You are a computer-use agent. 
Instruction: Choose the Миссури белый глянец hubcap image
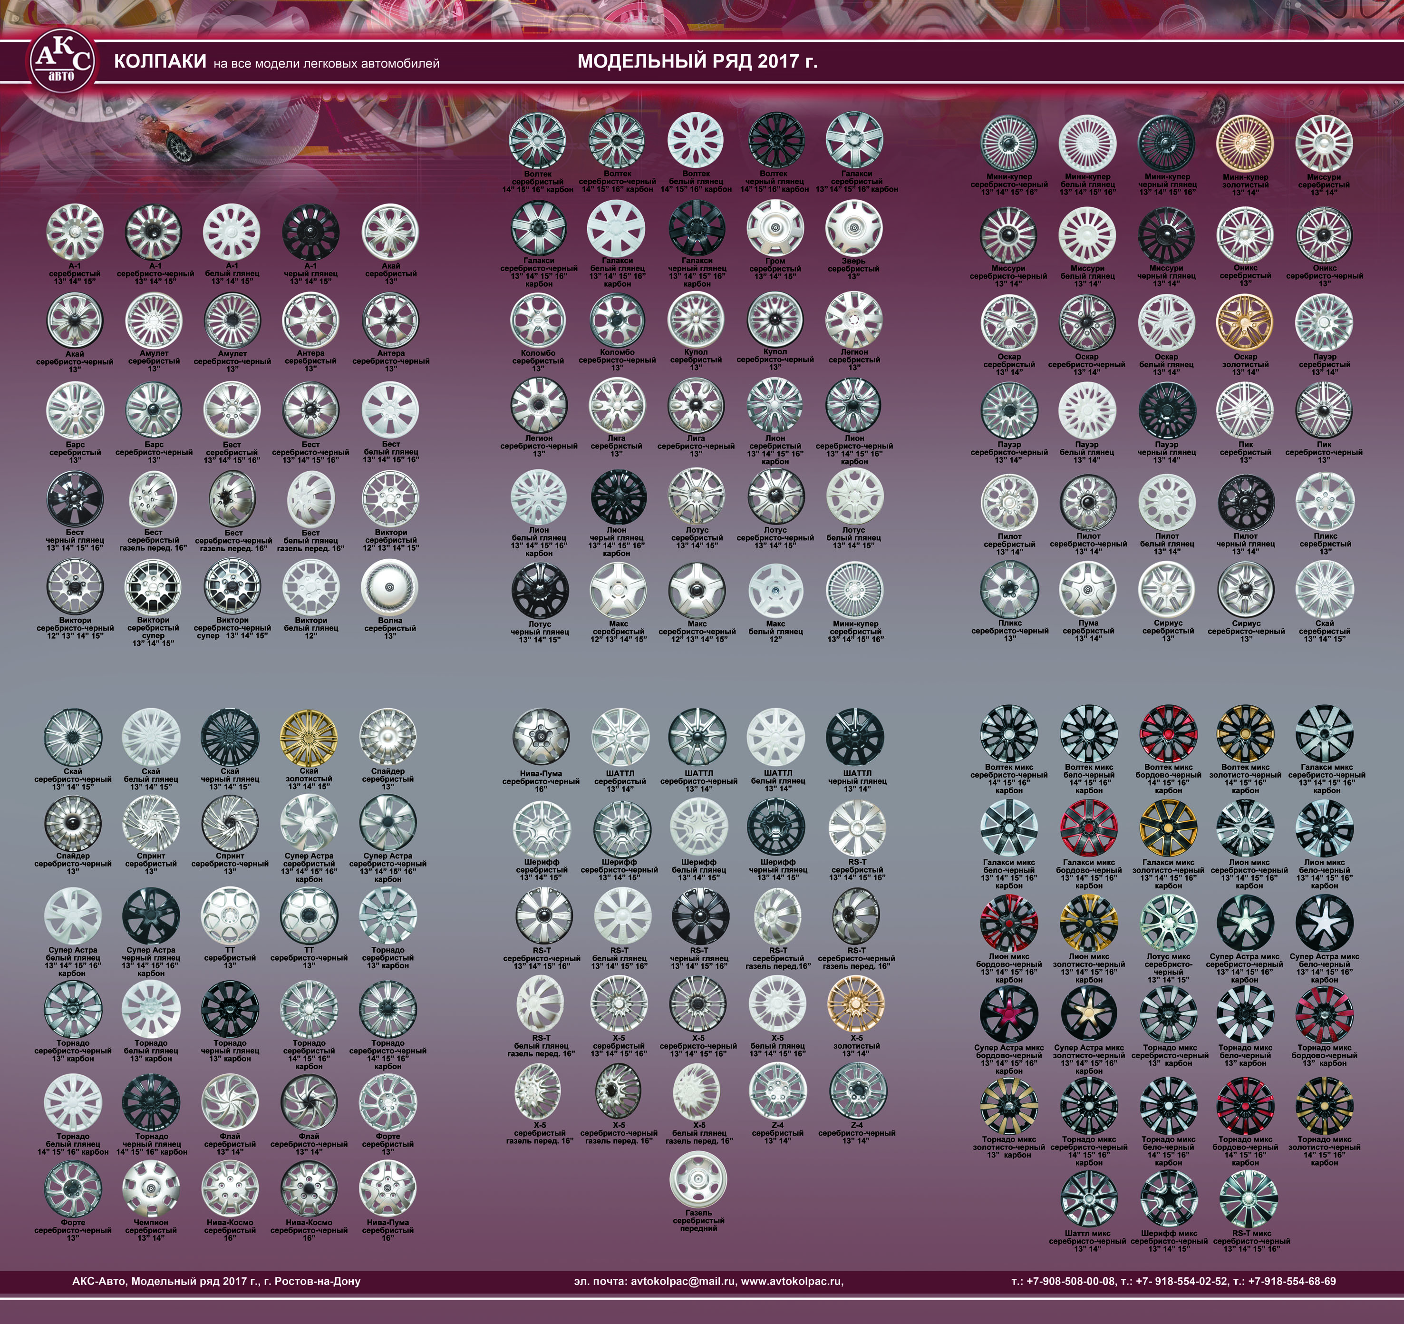(x=1088, y=235)
